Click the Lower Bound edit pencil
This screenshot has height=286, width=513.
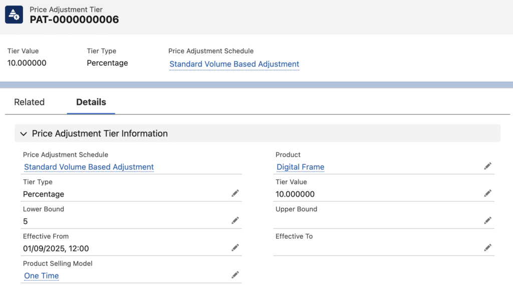coord(235,220)
